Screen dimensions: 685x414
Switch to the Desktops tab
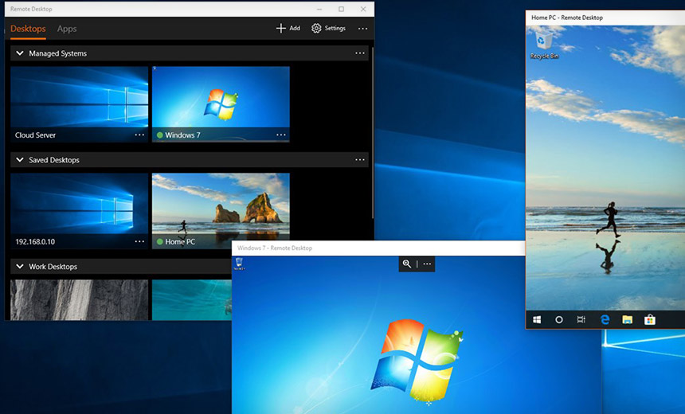pos(28,29)
